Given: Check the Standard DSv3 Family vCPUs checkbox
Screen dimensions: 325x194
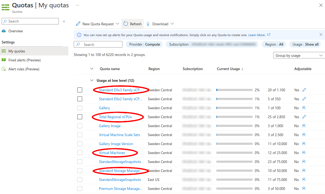Looking at the screenshot, I should 80,90.
